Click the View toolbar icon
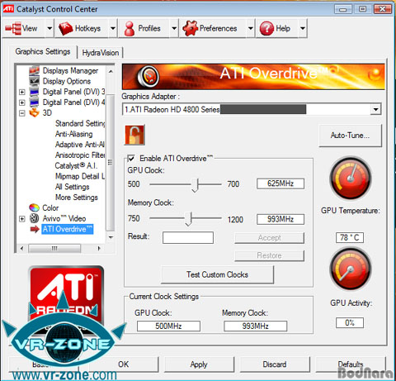 coord(13,28)
